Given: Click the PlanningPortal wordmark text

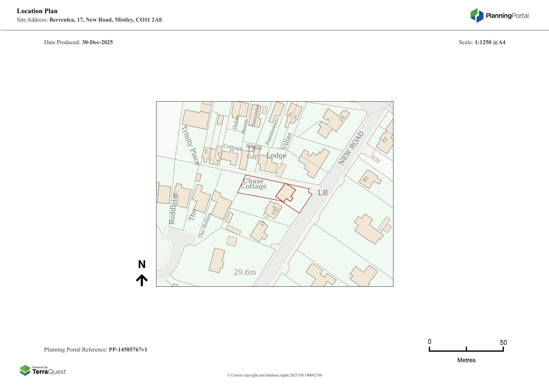Looking at the screenshot, I should click(507, 16).
